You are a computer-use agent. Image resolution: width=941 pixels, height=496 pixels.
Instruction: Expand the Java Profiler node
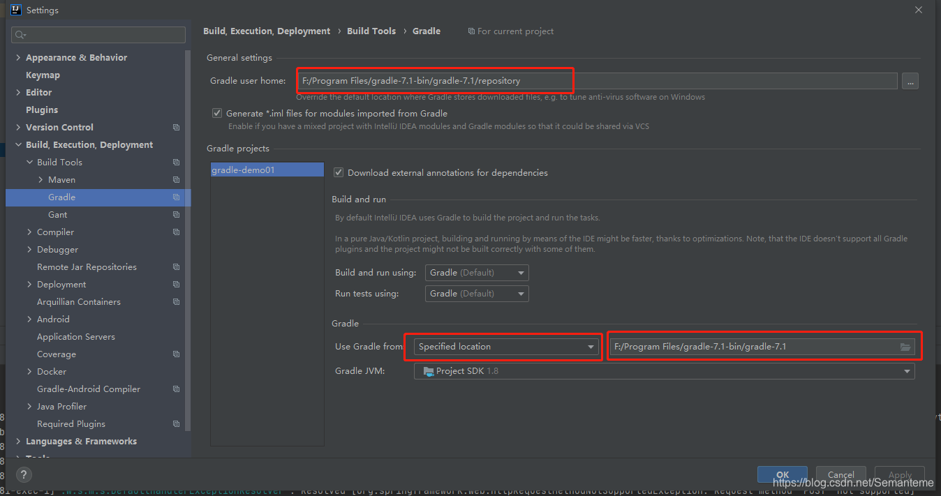coord(29,407)
